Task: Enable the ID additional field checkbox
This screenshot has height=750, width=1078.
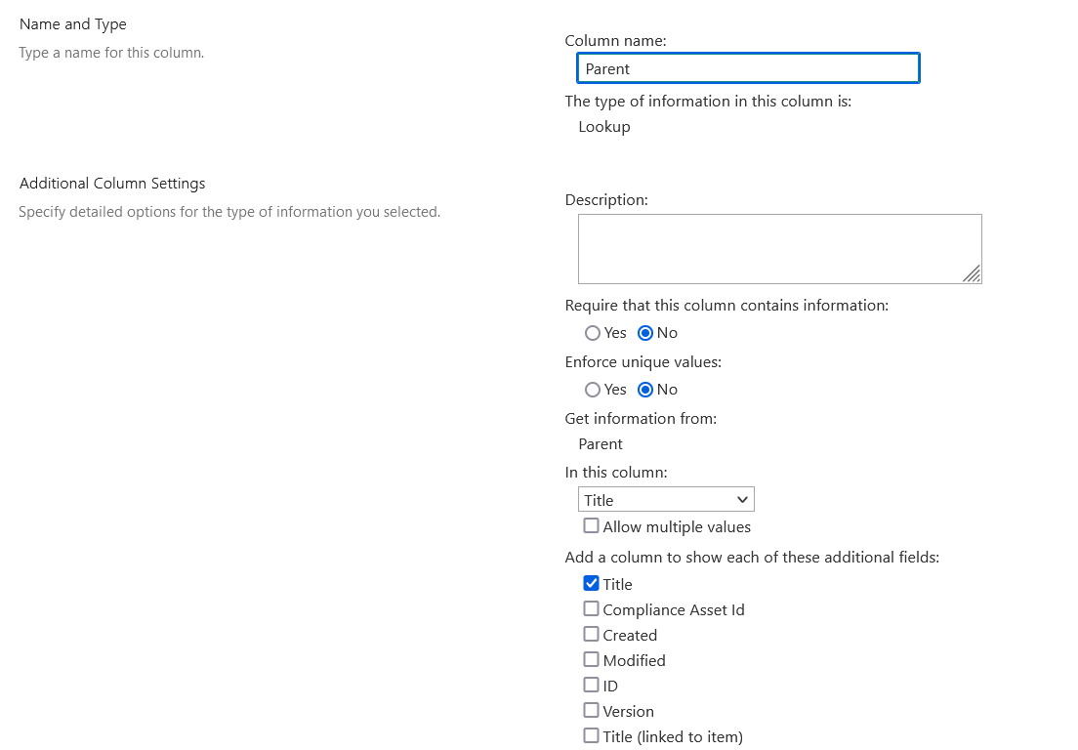Action: click(591, 685)
